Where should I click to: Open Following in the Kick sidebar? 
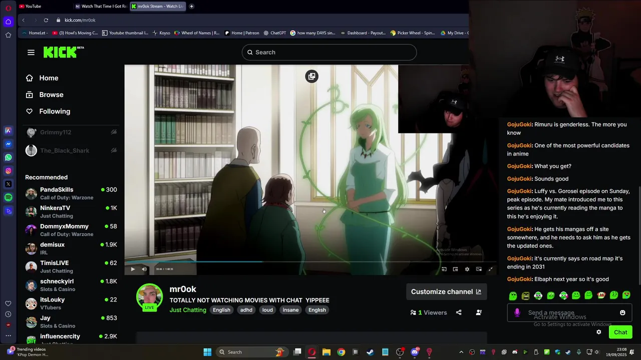(x=55, y=111)
